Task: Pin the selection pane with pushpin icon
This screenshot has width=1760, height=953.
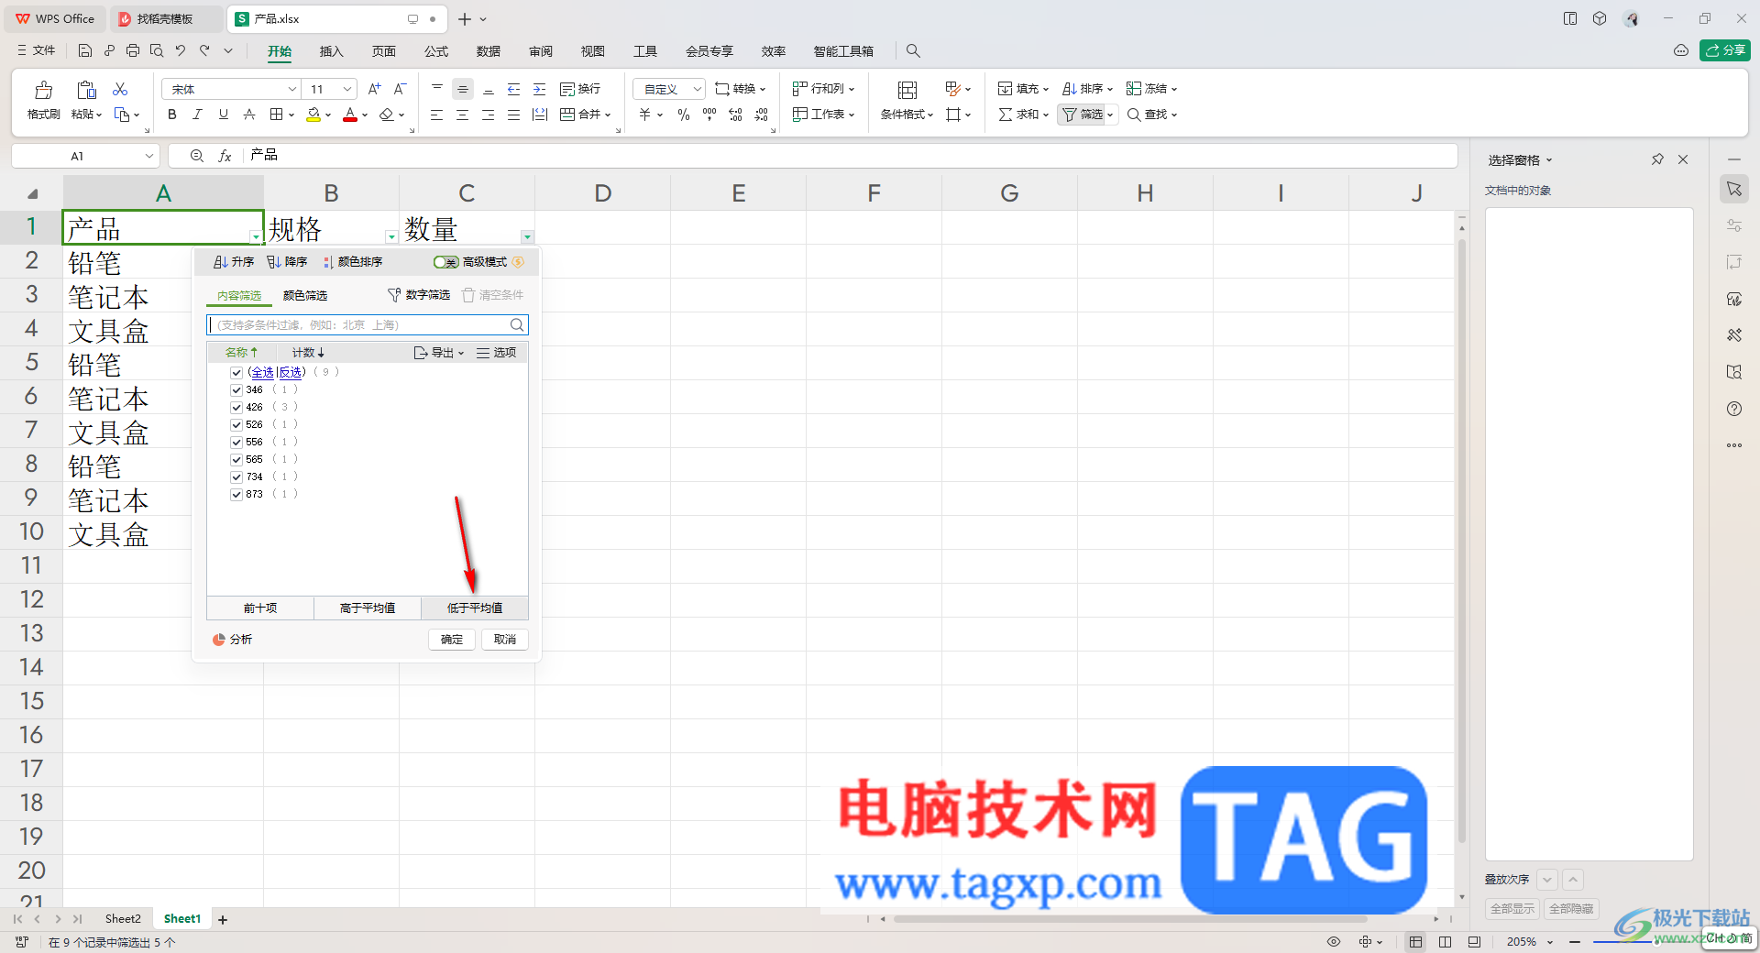Action: (1657, 159)
